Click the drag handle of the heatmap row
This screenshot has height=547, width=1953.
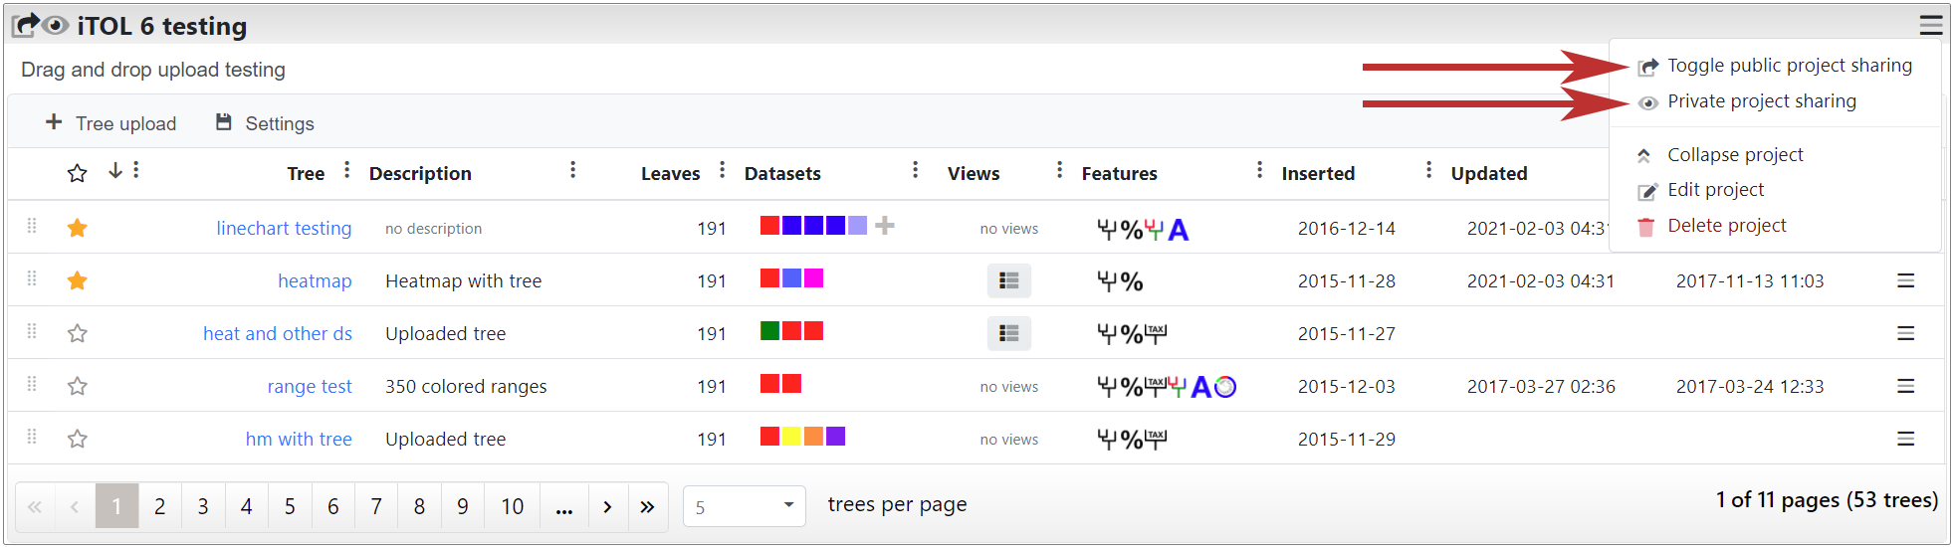coord(32,279)
